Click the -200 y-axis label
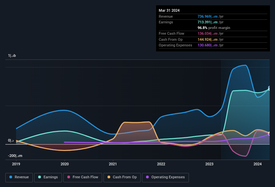 (x=15, y=156)
